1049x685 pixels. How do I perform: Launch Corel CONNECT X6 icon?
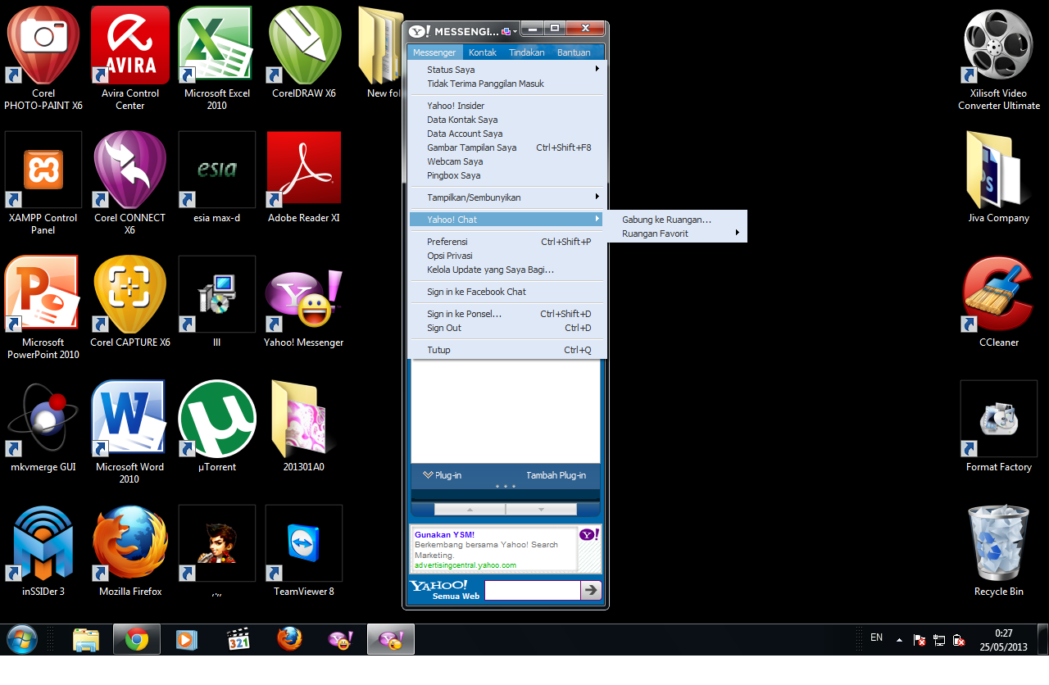click(x=130, y=183)
